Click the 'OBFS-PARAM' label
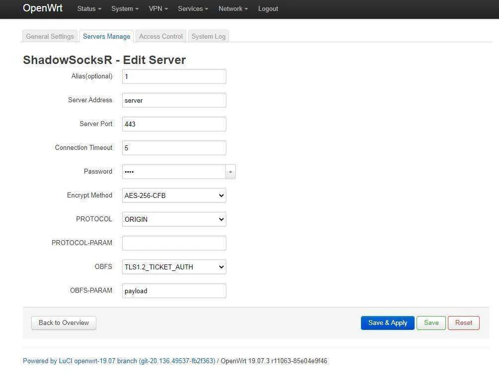 91,290
